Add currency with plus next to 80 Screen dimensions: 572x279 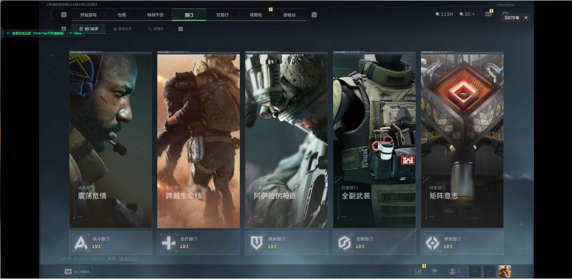pos(473,14)
